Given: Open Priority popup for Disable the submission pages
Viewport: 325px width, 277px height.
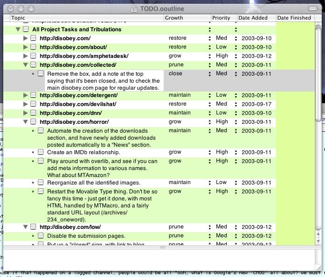Looking at the screenshot, I should tap(236, 236).
